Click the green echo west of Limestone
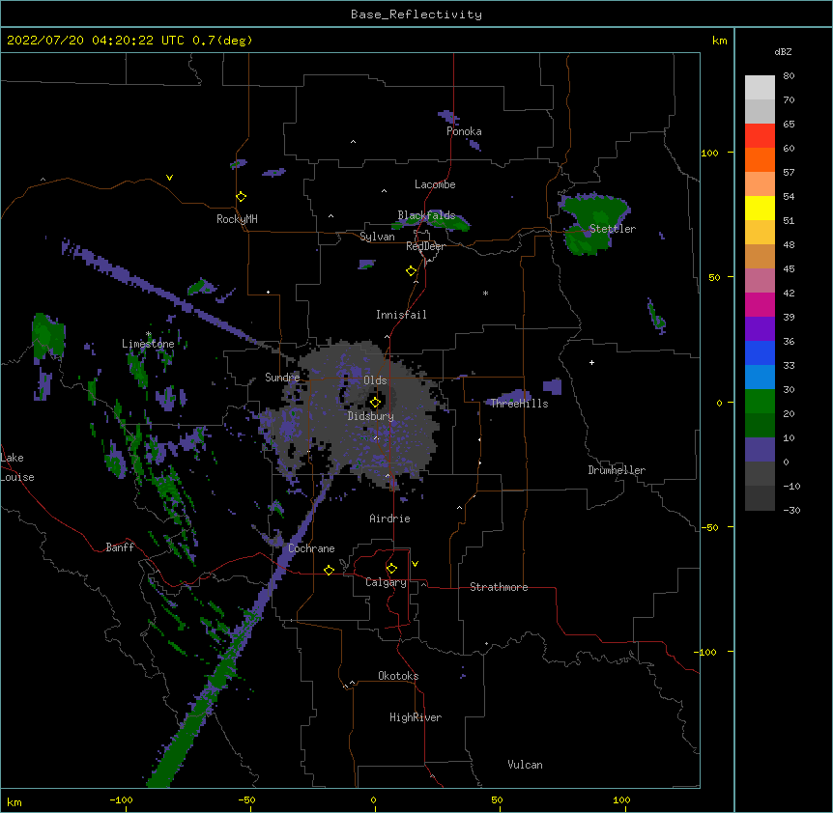Viewport: 833px width, 813px height. pos(47,336)
